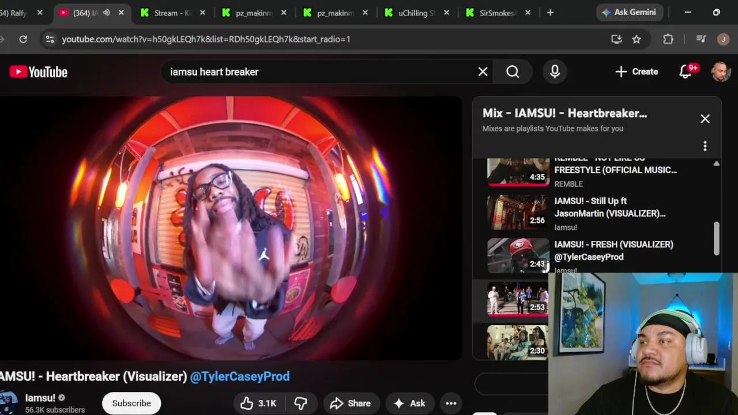The image size is (738, 415).
Task: Play the REMBLE freestyle 4:35 thumbnail
Action: pos(518,171)
